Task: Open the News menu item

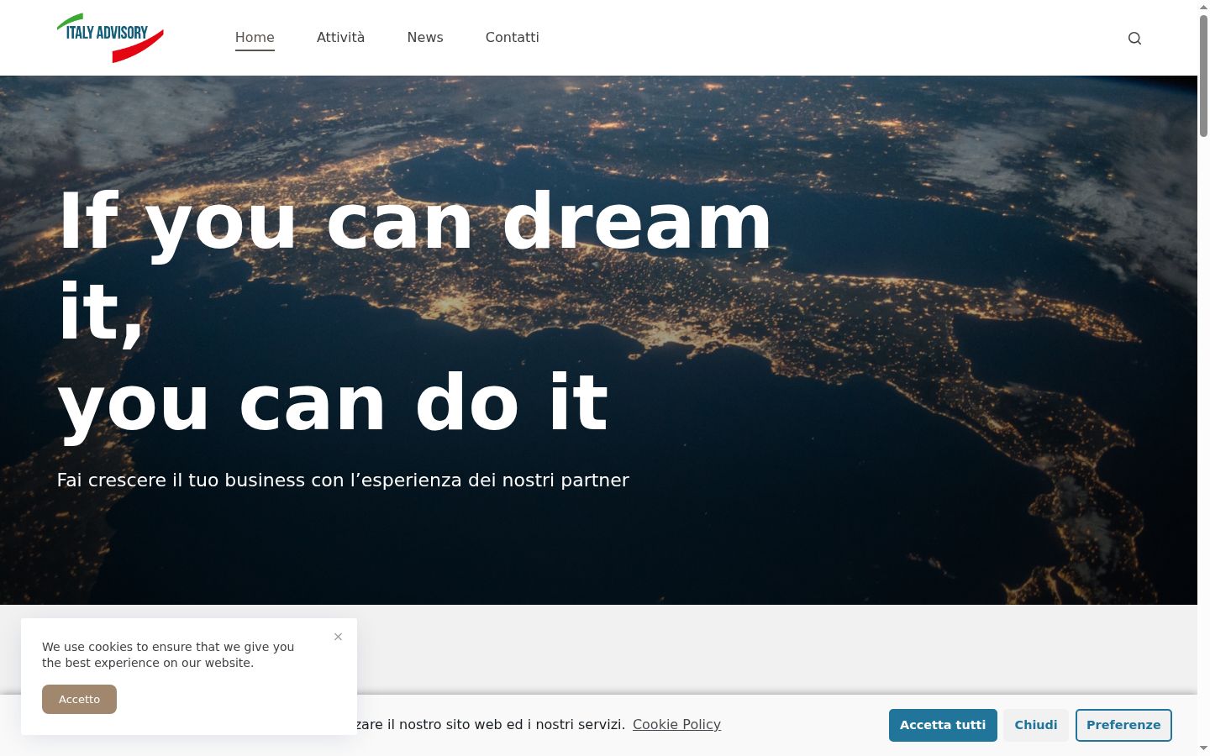Action: (x=425, y=37)
